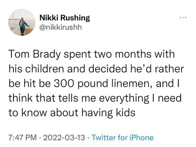This screenshot has height=147, width=196.
Task: Open the Nikki Rushing display name link
Action: [x=65, y=18]
